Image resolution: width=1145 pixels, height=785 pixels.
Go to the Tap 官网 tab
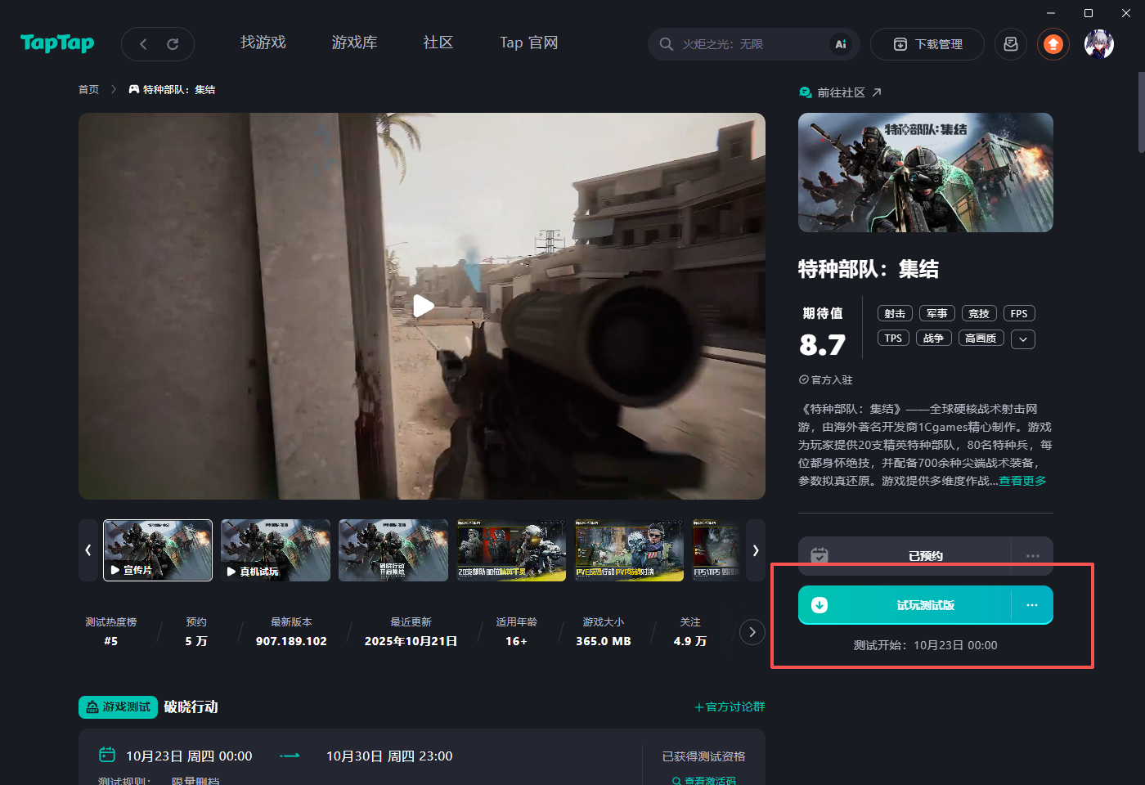pos(529,43)
